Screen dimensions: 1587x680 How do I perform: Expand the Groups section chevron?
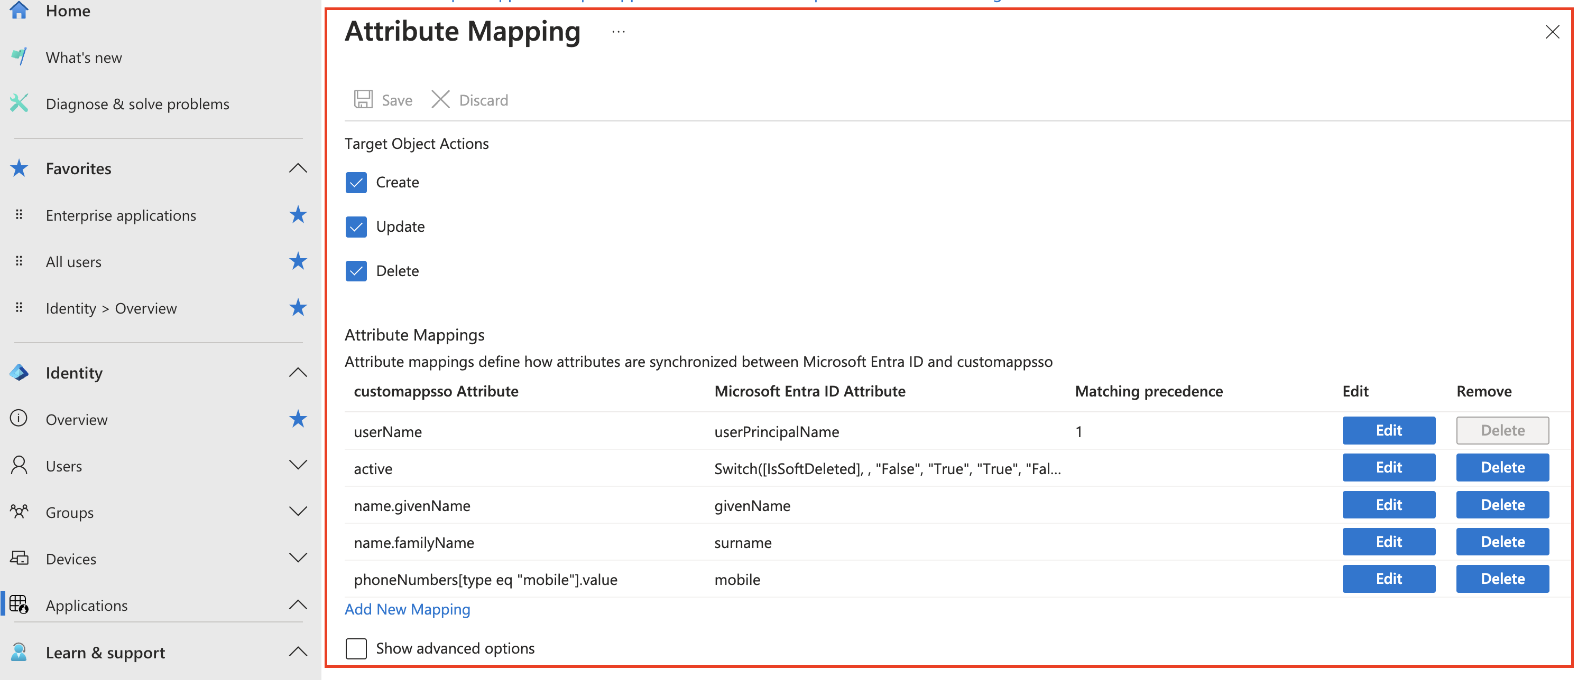tap(298, 512)
